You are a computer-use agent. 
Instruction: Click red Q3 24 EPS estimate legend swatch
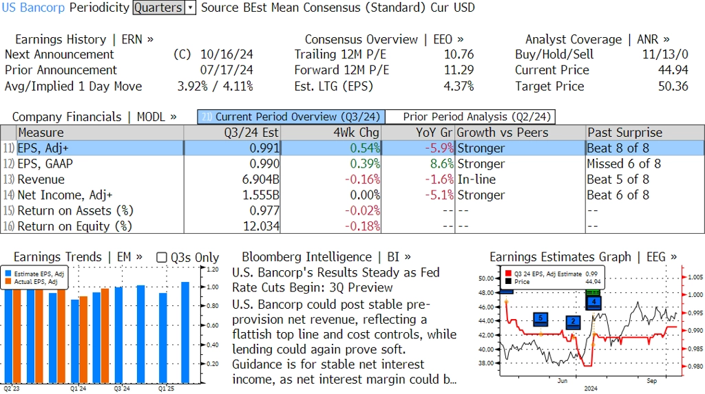pyautogui.click(x=508, y=274)
